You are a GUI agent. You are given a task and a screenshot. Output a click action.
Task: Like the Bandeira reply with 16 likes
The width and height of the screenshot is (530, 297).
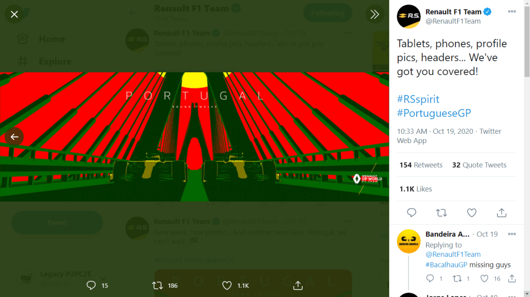click(484, 278)
